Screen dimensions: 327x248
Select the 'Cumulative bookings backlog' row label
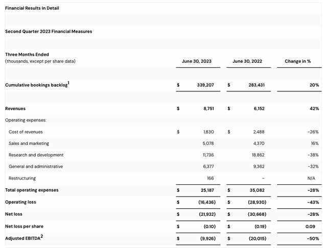pyautogui.click(x=36, y=85)
